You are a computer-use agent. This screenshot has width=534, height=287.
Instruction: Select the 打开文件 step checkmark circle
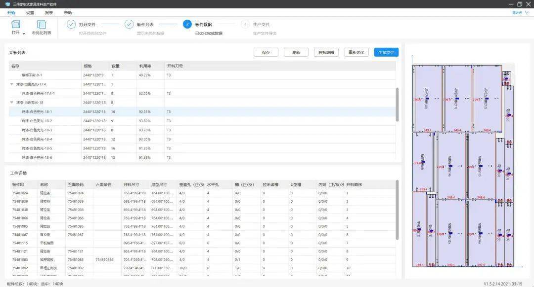(71, 25)
